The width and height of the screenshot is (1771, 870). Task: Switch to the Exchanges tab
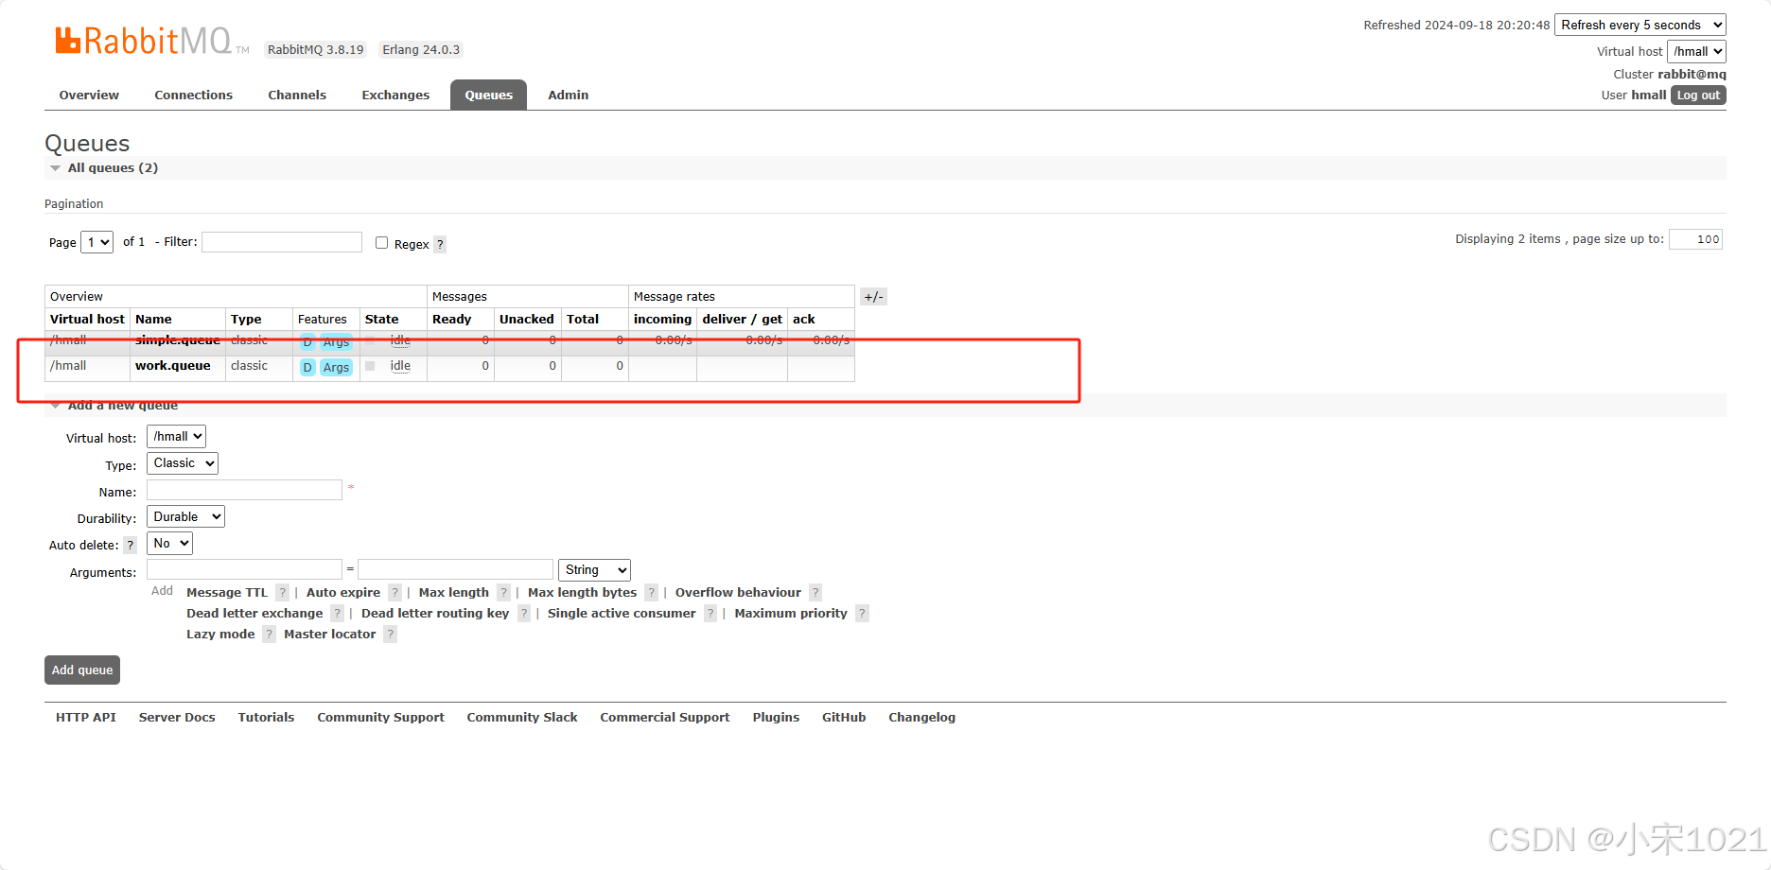point(395,95)
